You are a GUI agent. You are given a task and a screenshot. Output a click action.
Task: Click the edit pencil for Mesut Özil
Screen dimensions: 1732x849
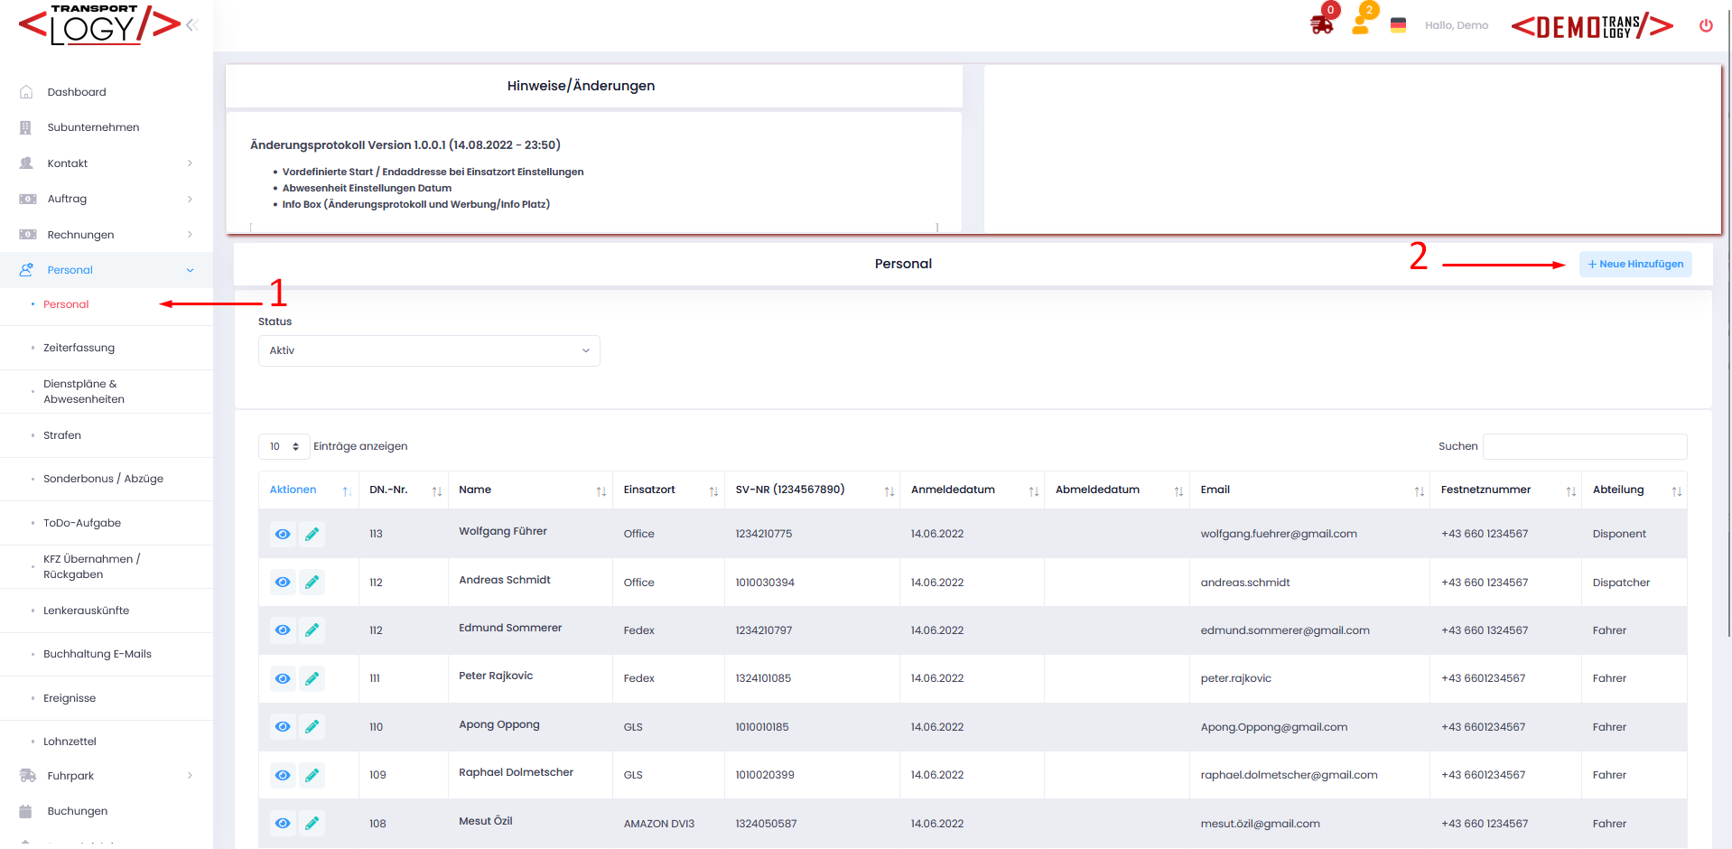312,823
